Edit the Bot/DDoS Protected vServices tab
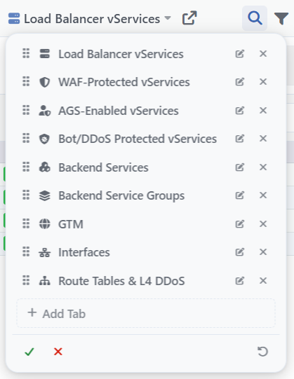This screenshot has width=294, height=379. (x=239, y=139)
